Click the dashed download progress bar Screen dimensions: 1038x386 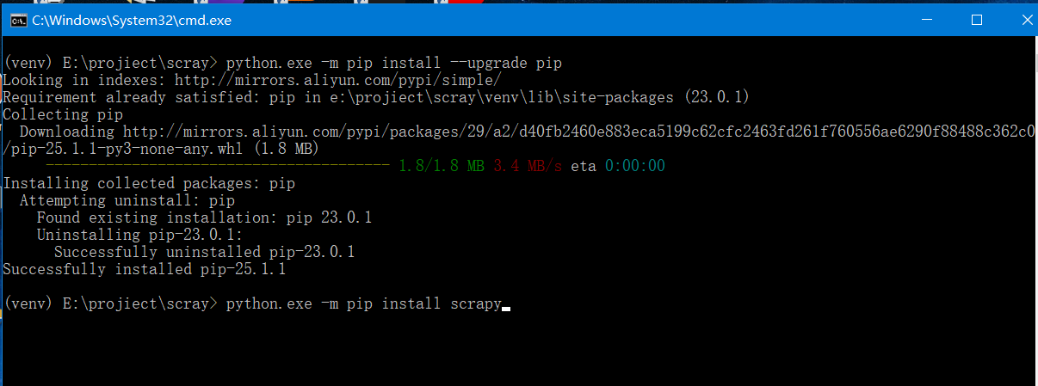coord(217,166)
